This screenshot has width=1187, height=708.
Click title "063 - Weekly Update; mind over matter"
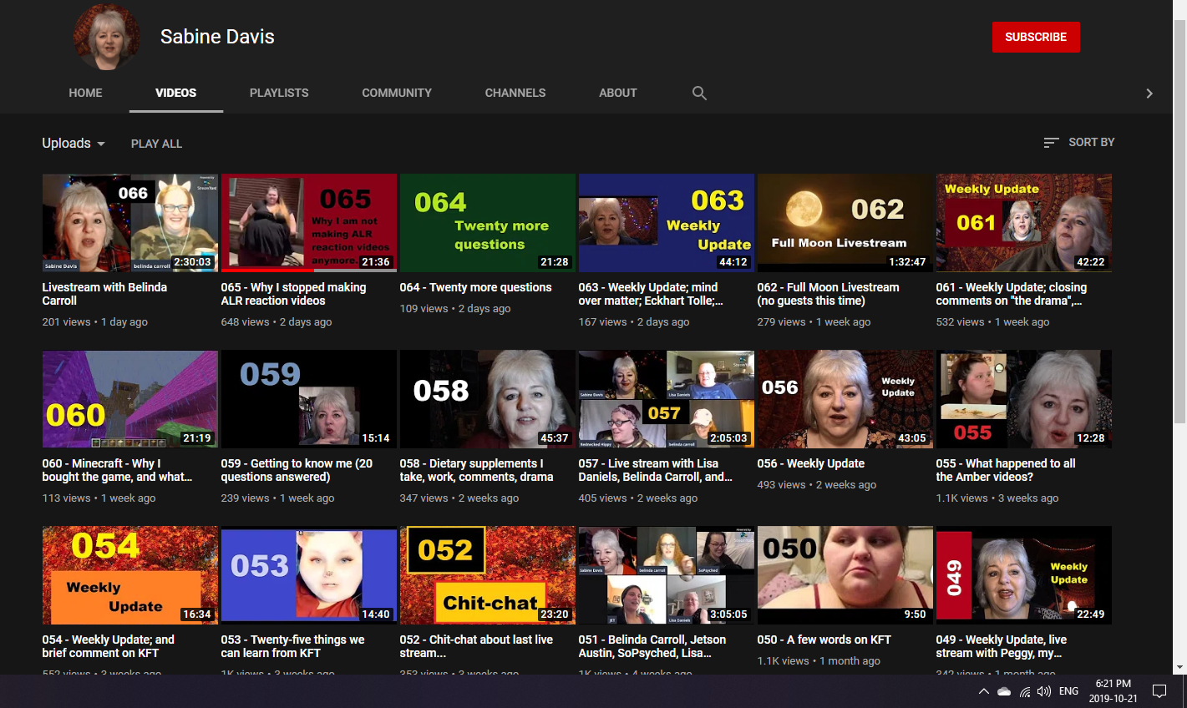tap(651, 294)
